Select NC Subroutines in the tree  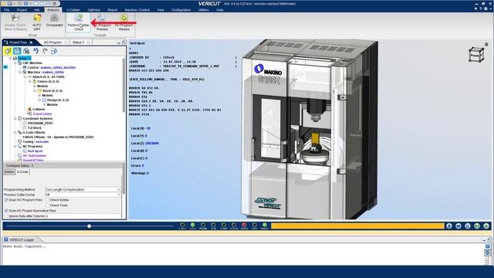click(x=34, y=156)
